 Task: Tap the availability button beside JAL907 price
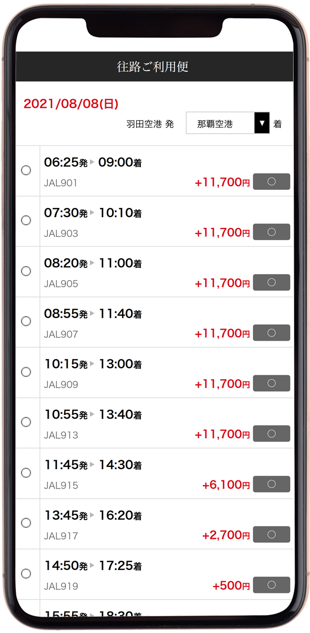click(271, 333)
